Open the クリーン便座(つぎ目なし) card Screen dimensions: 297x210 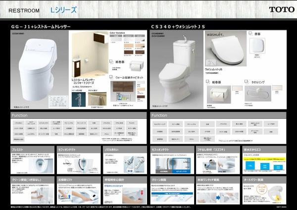32,191
